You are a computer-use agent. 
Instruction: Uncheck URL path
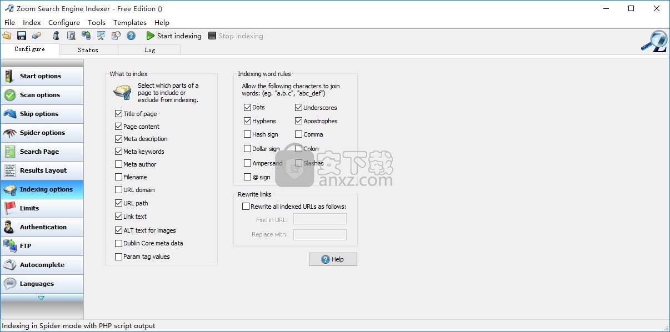[118, 203]
